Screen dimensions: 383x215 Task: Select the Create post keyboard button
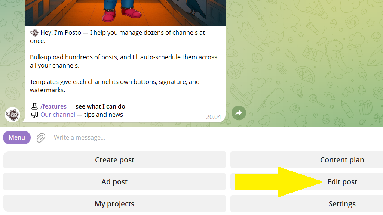point(114,160)
